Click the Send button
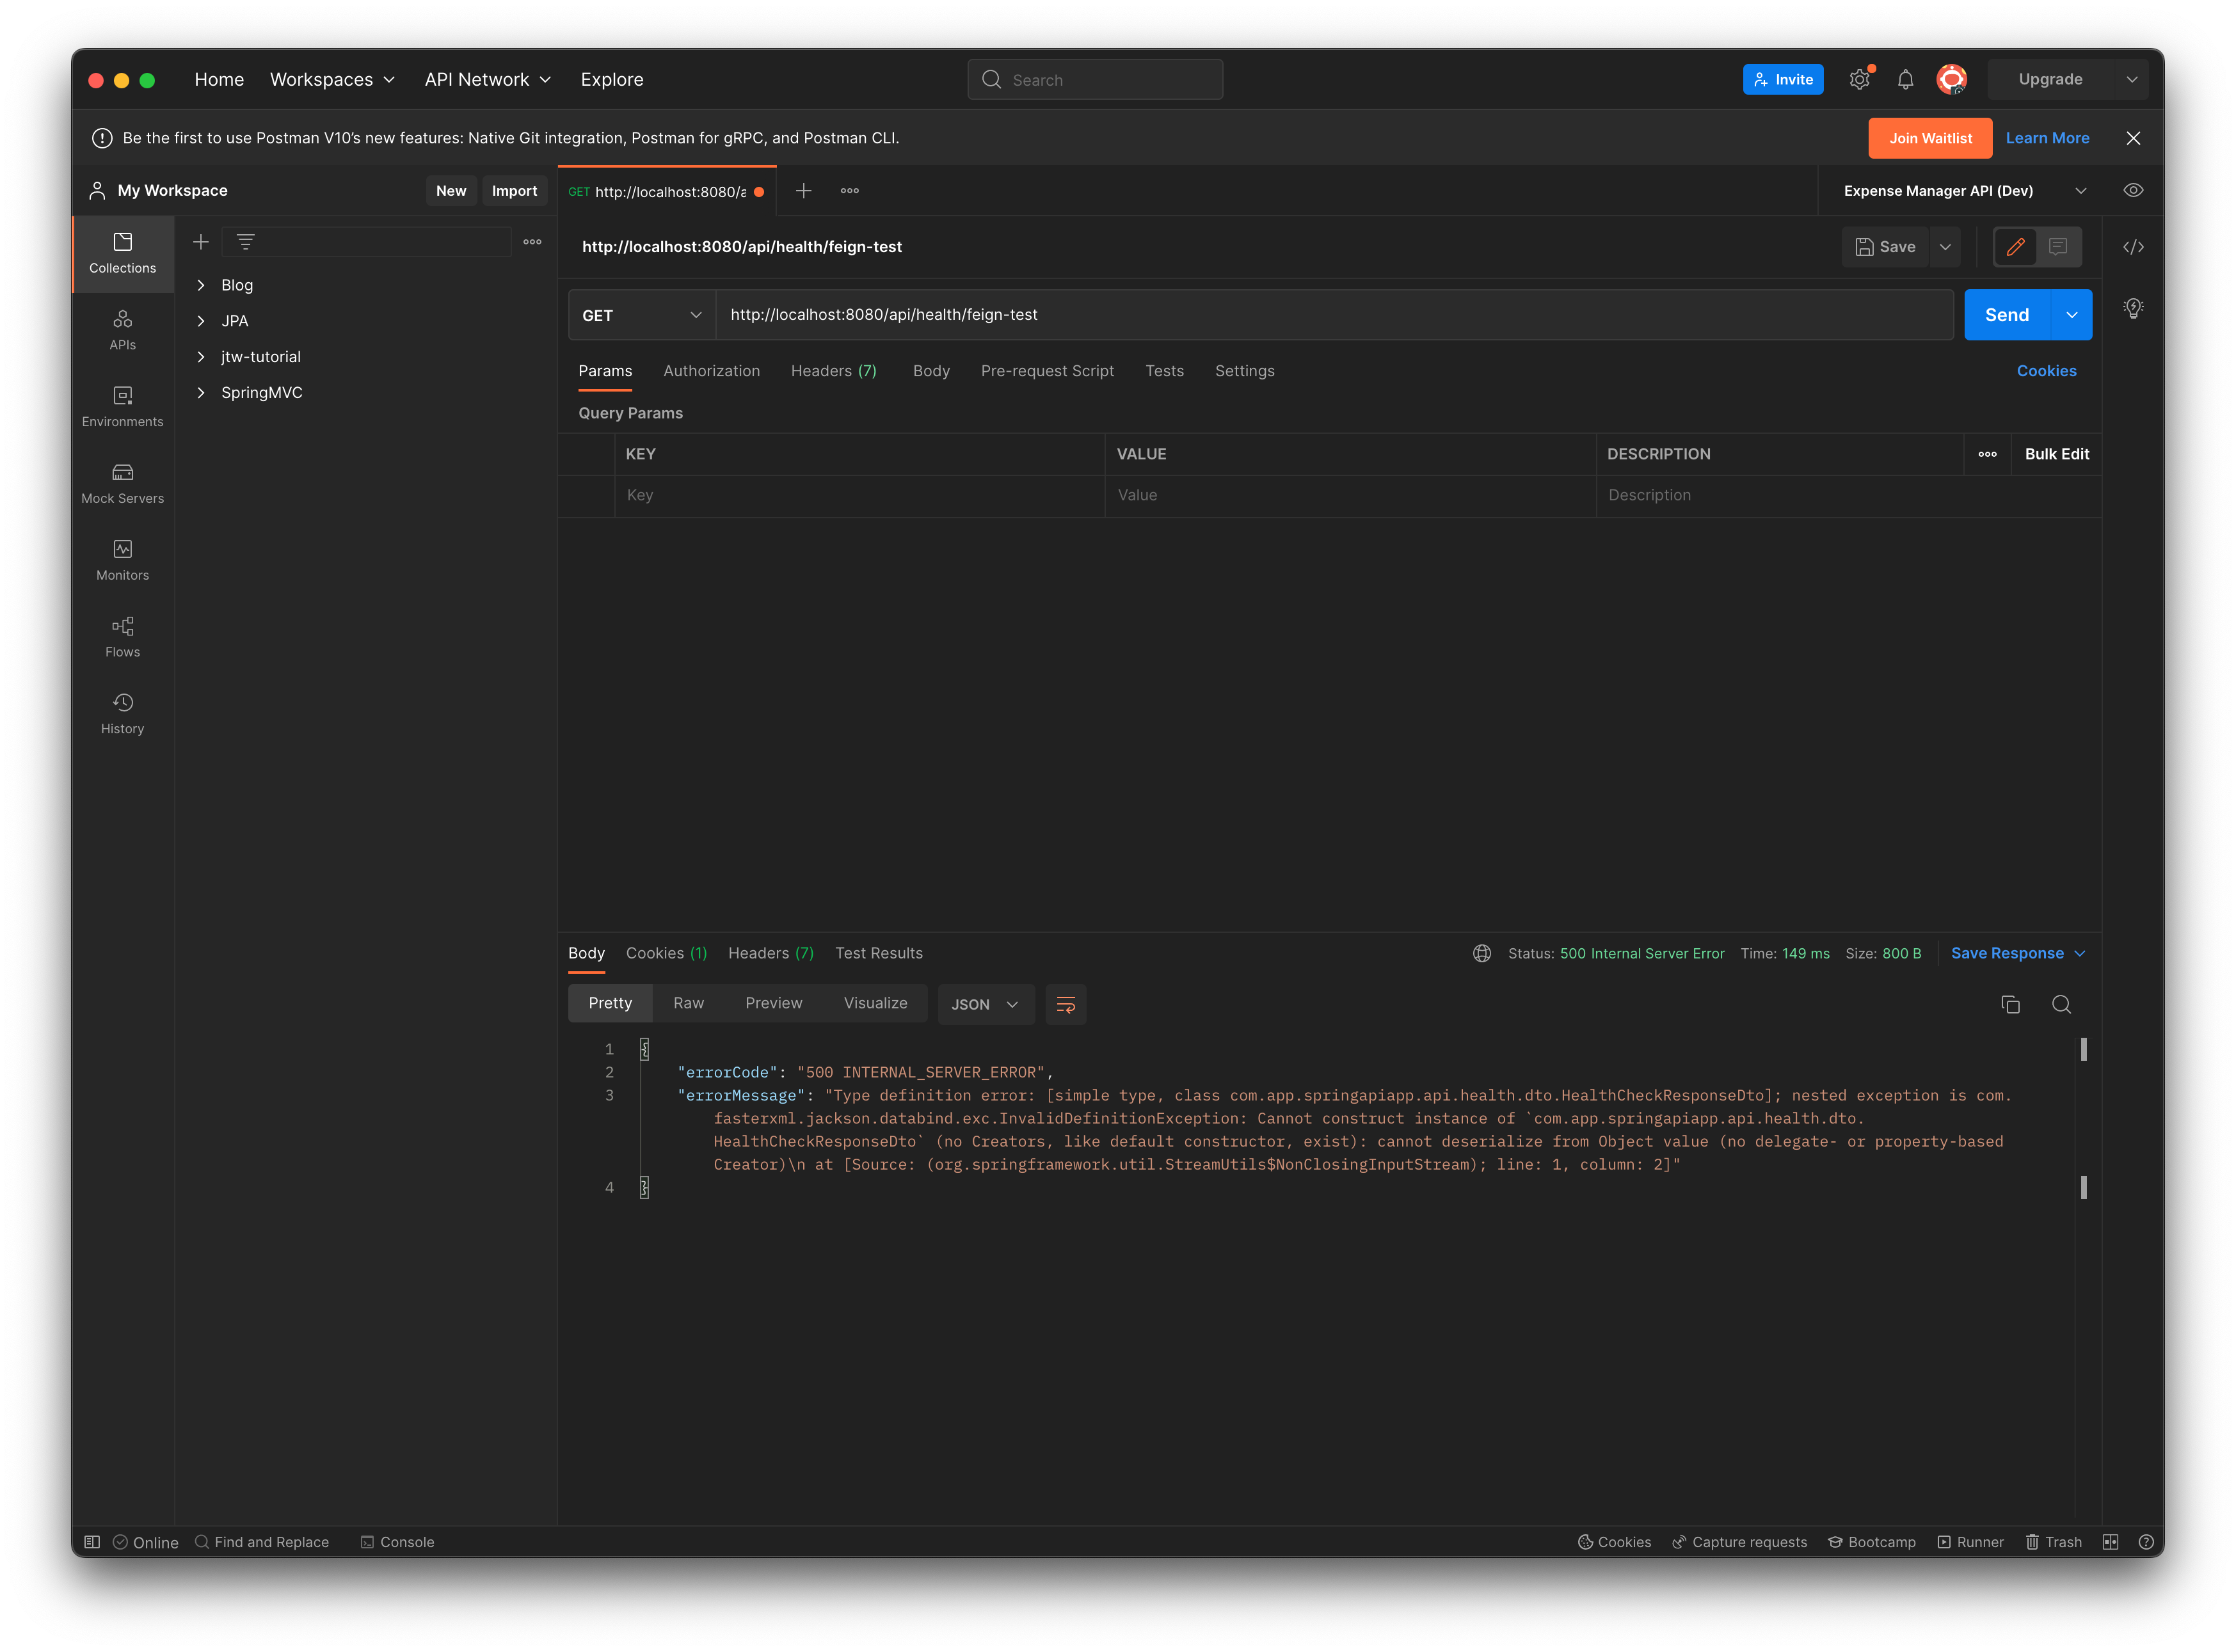The image size is (2236, 1652). (x=2007, y=316)
